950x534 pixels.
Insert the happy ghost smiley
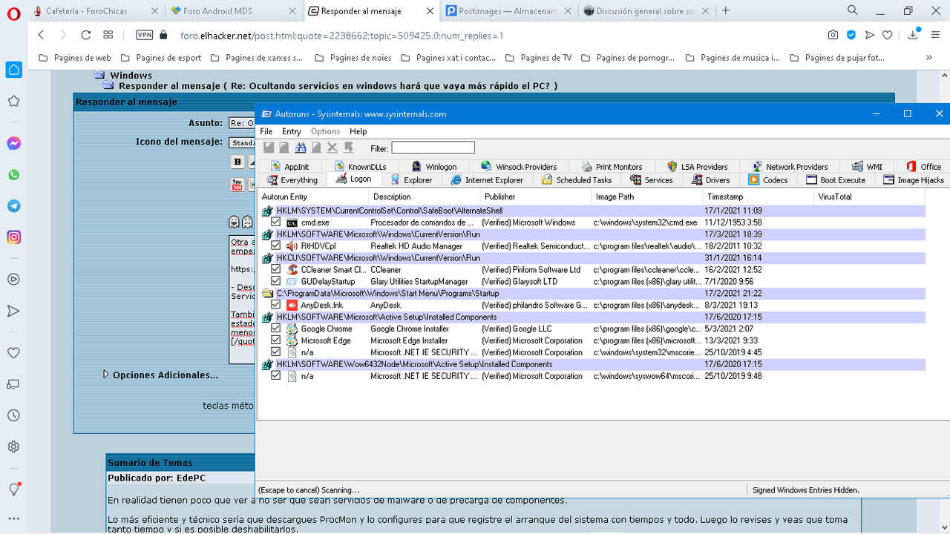pos(235,222)
